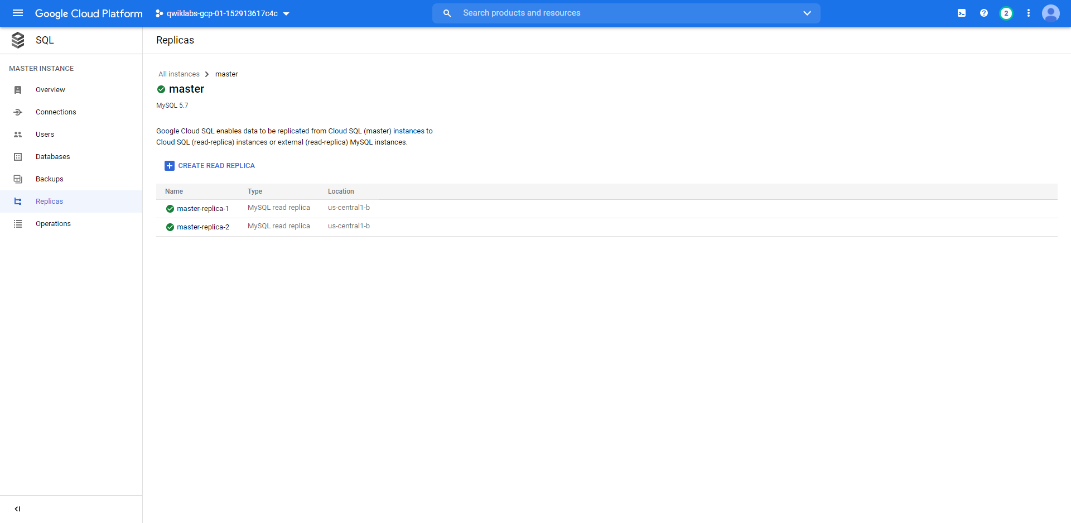Go back to All instances breadcrumb

click(x=179, y=74)
